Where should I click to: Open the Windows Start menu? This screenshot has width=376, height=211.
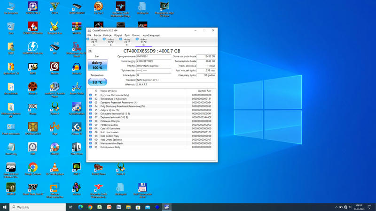tap(5, 207)
